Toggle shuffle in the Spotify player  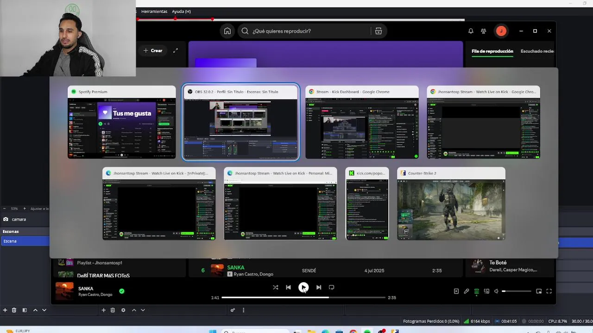tap(275, 287)
